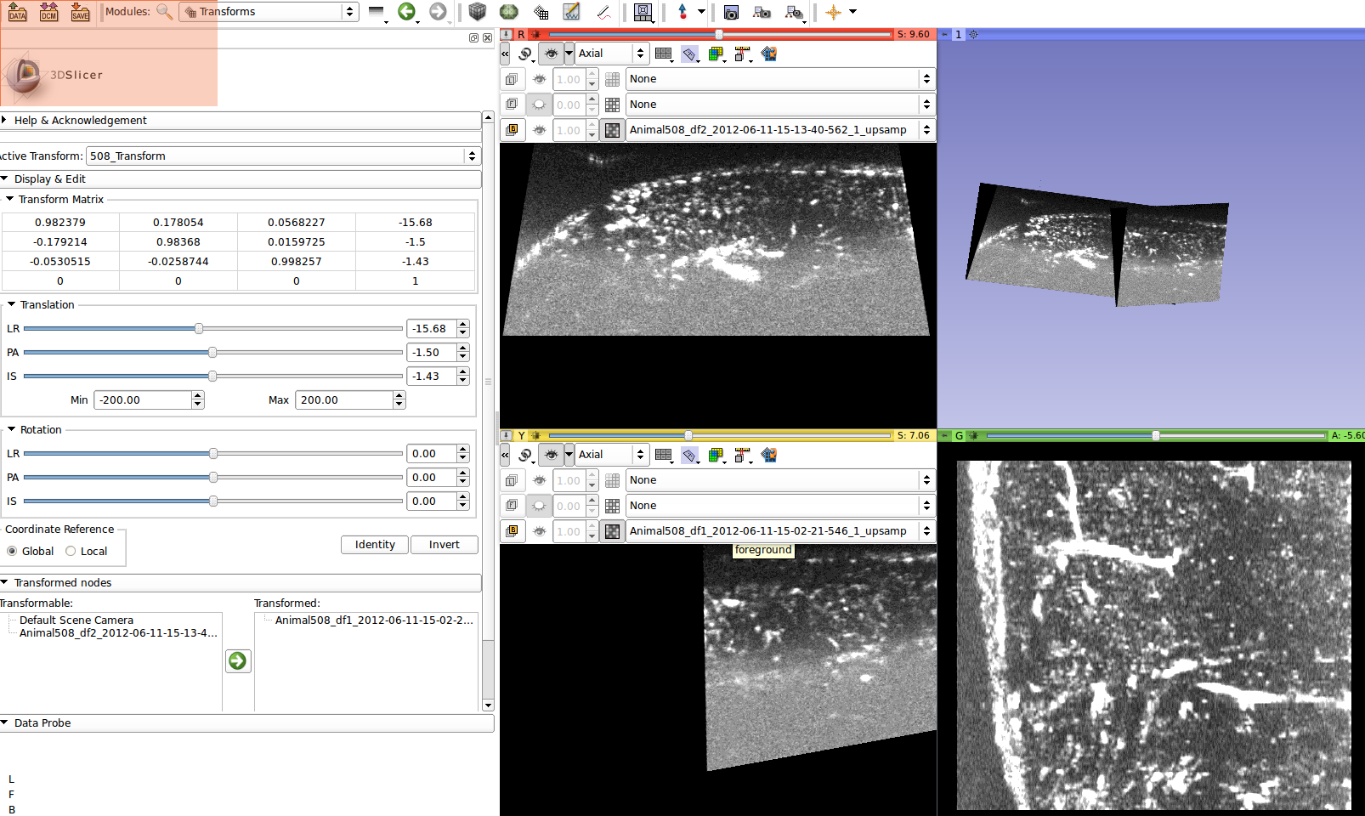1365x816 pixels.
Task: Click the screenshot capture camera icon
Action: click(731, 12)
